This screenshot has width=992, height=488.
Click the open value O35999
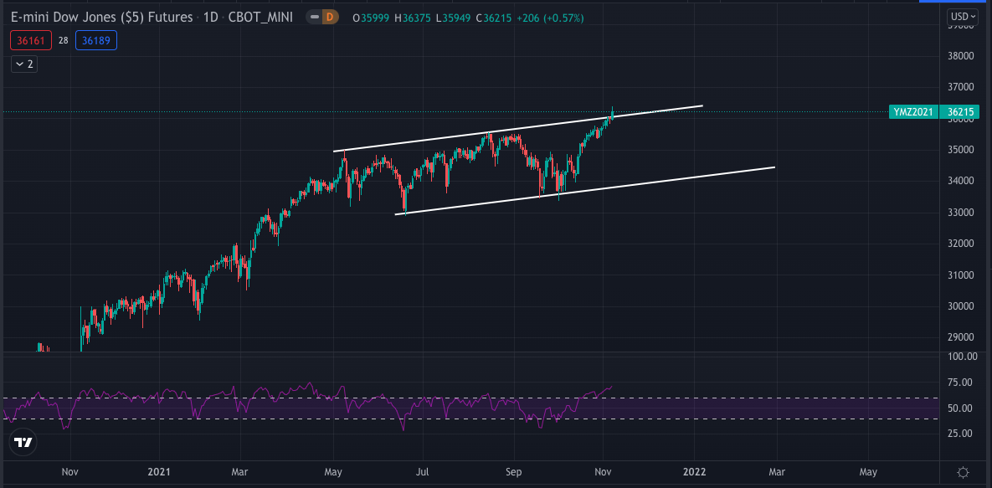click(372, 18)
